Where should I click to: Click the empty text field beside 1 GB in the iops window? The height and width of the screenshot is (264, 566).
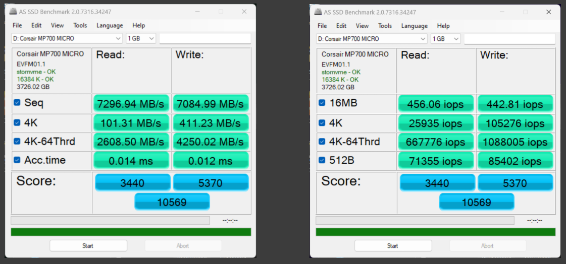coord(509,39)
